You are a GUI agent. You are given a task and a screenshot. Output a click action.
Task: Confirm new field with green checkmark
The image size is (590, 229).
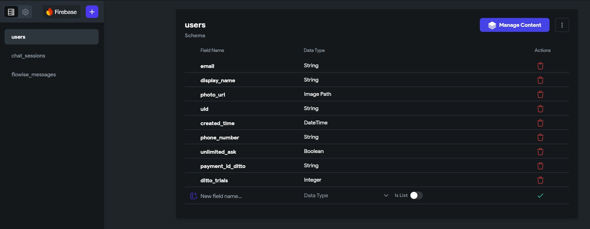tap(540, 196)
